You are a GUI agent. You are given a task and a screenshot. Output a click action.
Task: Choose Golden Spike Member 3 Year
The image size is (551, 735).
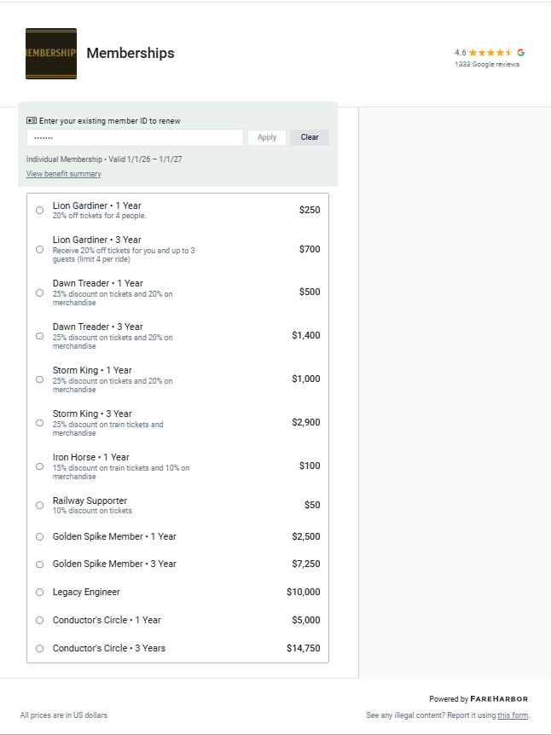pos(39,564)
